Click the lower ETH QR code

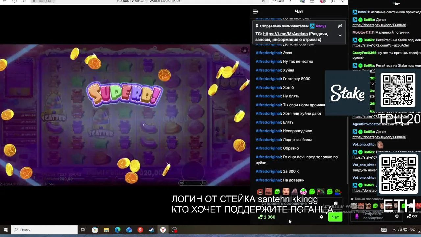click(398, 174)
